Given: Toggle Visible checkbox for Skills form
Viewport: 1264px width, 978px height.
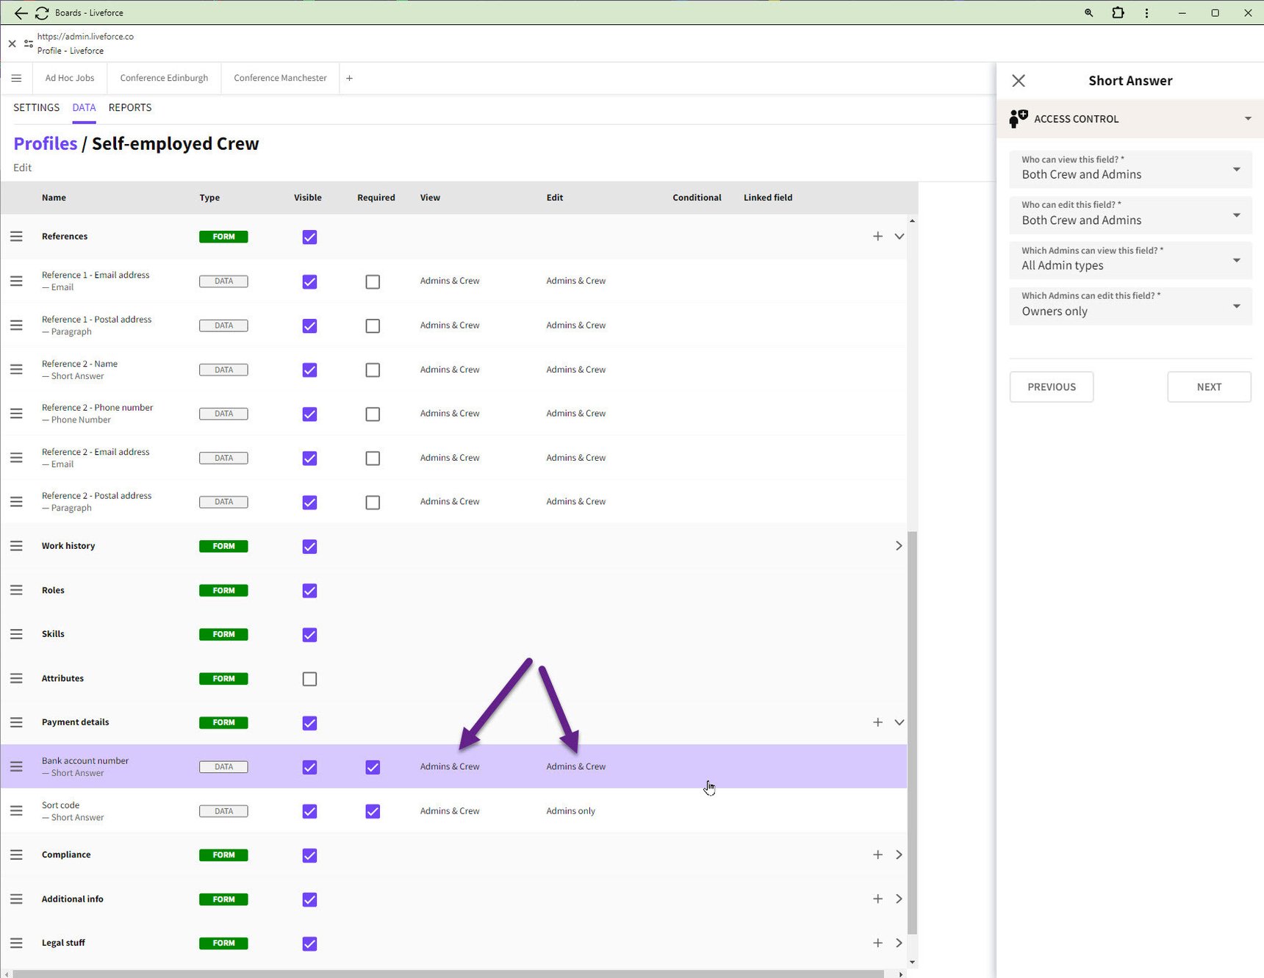Looking at the screenshot, I should pyautogui.click(x=309, y=635).
